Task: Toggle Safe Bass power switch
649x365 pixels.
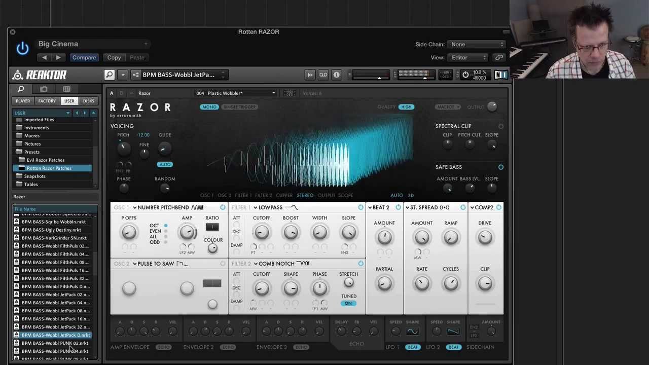Action: click(500, 167)
